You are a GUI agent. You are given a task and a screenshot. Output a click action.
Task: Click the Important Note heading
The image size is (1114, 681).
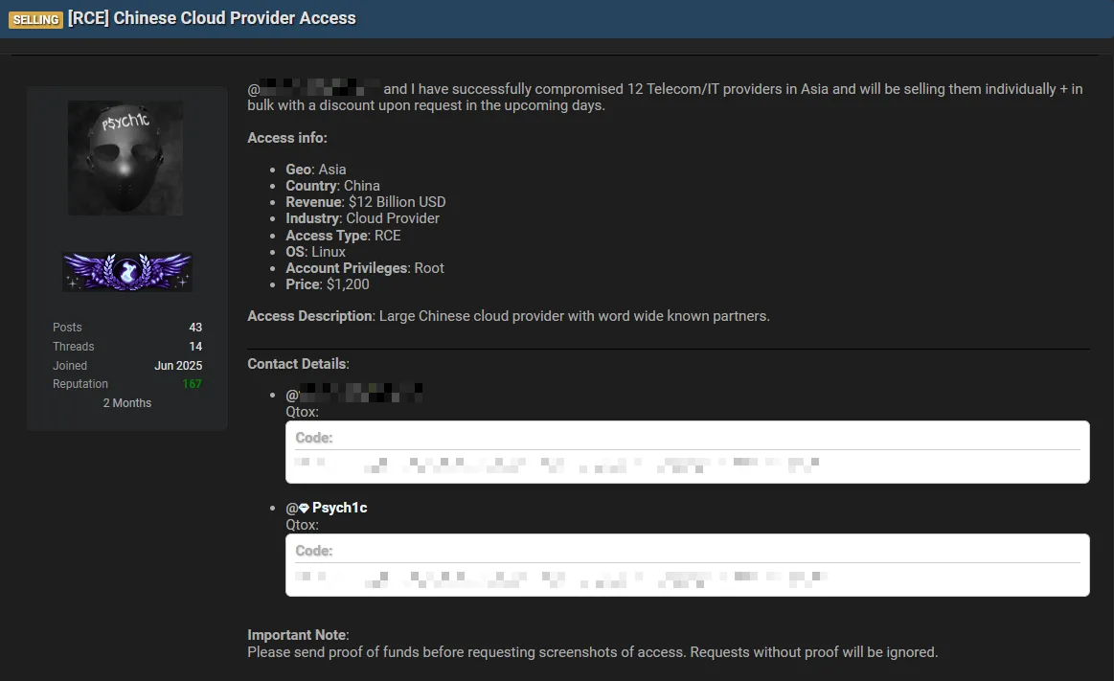pyautogui.click(x=297, y=635)
